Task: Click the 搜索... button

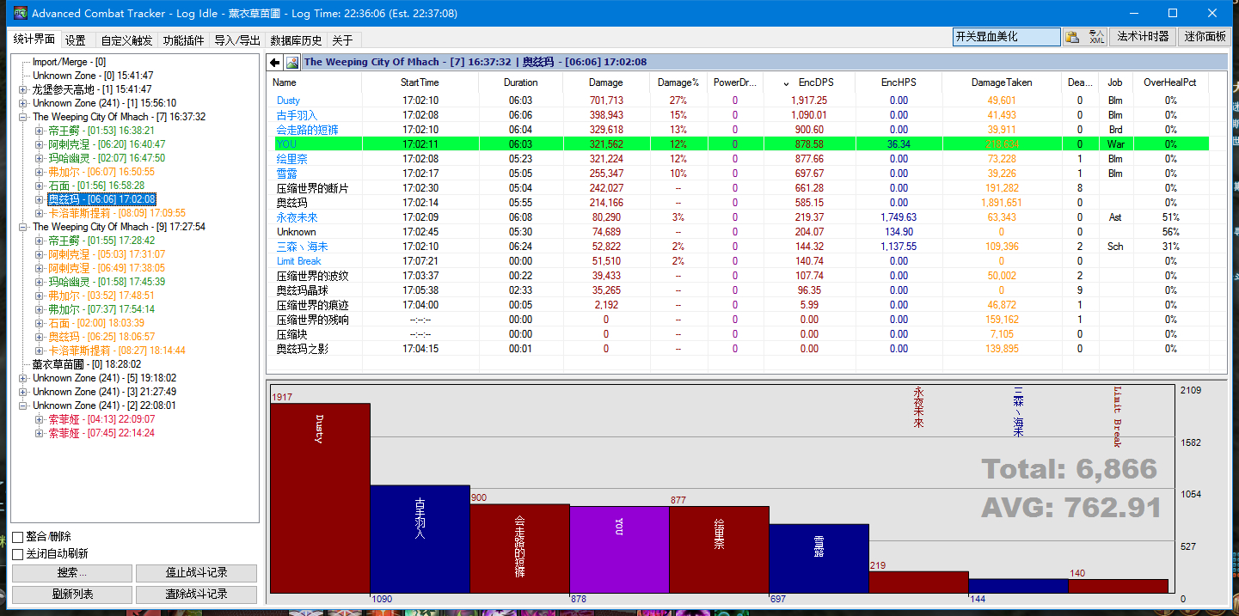Action: (x=72, y=573)
